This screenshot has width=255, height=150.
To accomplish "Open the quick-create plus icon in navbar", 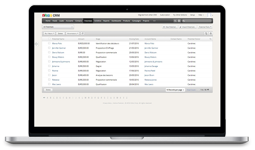I will pos(175,21).
